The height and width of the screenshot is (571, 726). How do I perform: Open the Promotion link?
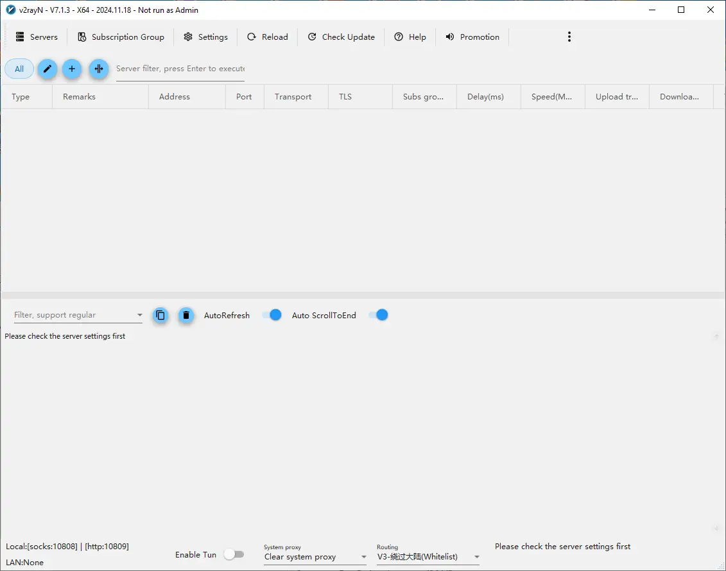pos(472,37)
